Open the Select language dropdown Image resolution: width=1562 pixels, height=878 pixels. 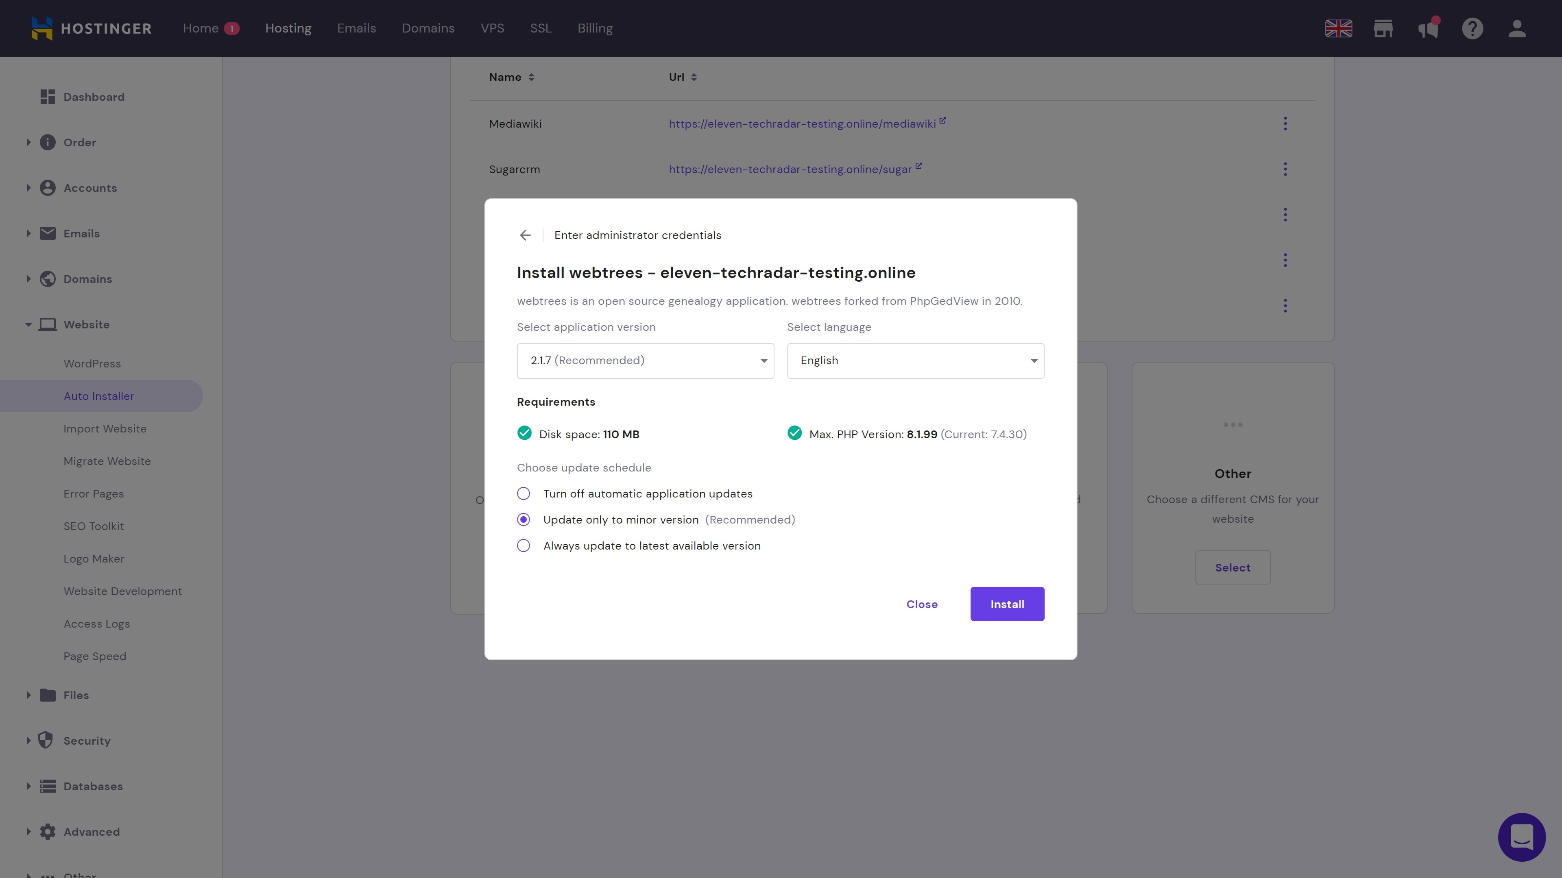pyautogui.click(x=916, y=361)
